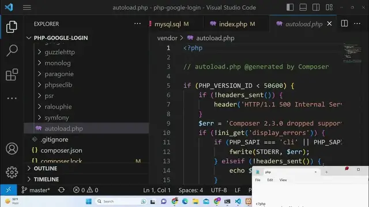The width and height of the screenshot is (369, 207).
Task: Click the vendor breadcrumb
Action: point(167,38)
